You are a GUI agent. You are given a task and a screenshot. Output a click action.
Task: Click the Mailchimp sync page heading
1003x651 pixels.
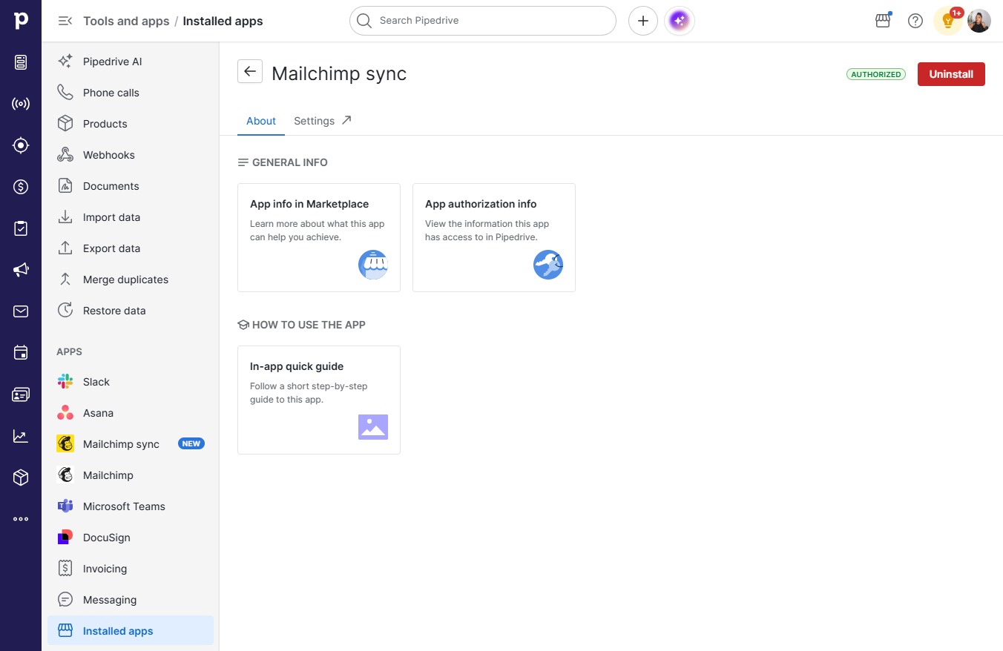(x=339, y=73)
